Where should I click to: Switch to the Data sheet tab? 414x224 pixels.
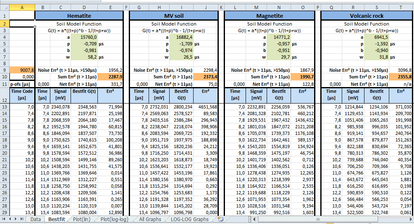point(35,219)
